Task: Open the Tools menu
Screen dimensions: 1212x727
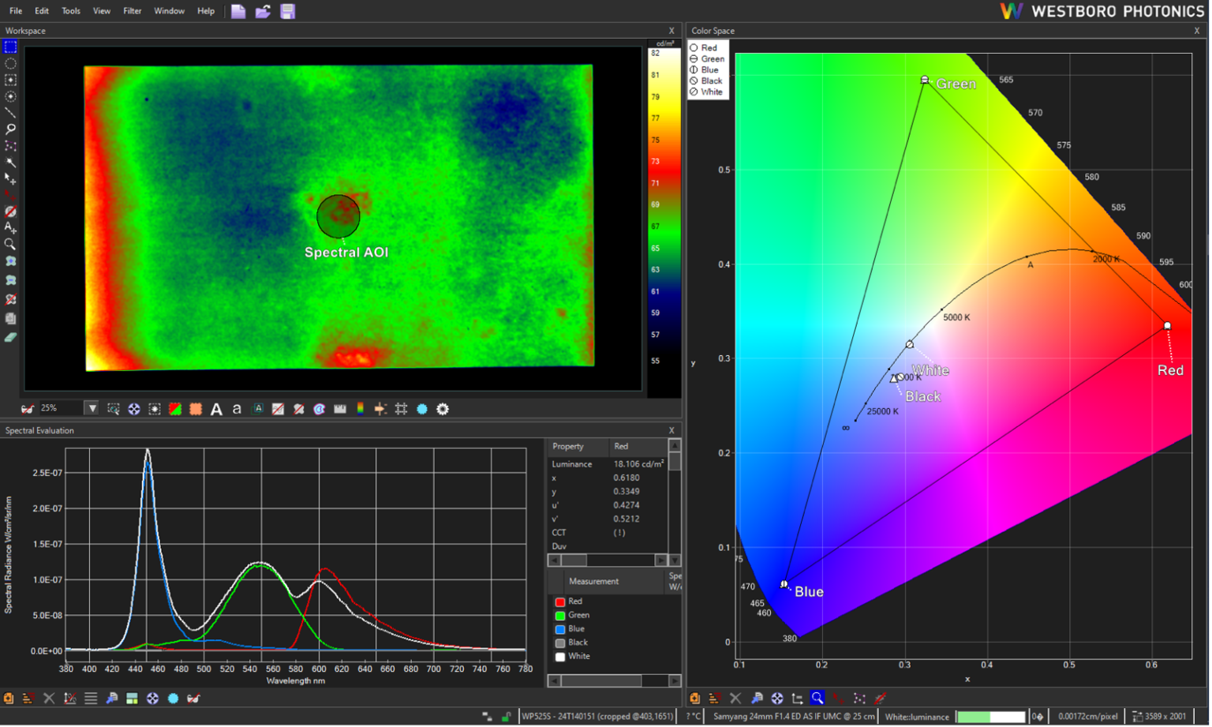Action: click(71, 11)
